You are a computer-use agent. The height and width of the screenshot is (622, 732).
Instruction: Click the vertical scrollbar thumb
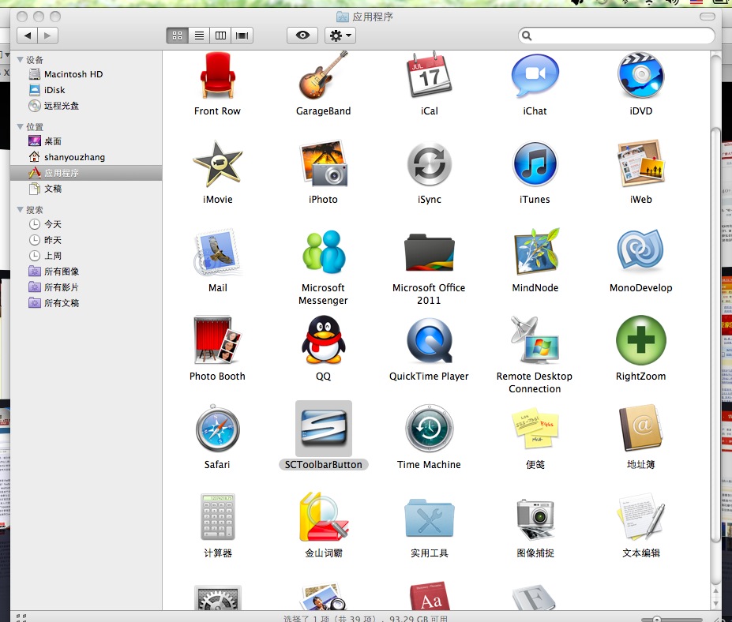(715, 335)
